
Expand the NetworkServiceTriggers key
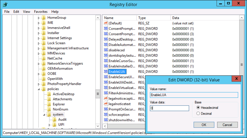tap(39, 64)
